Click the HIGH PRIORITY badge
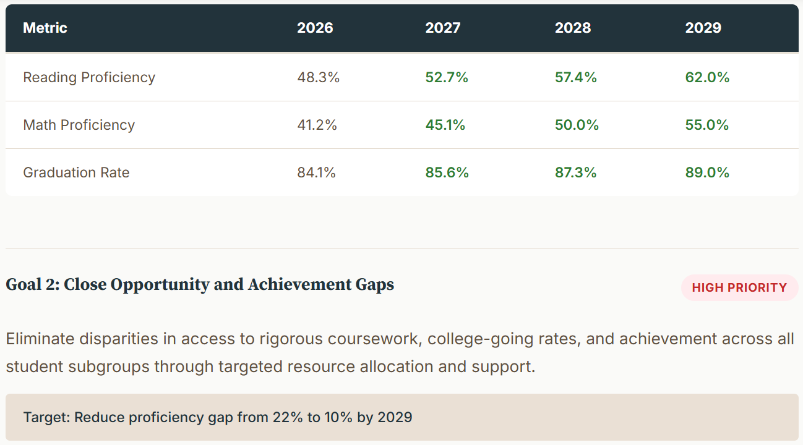This screenshot has width=803, height=445. point(739,287)
